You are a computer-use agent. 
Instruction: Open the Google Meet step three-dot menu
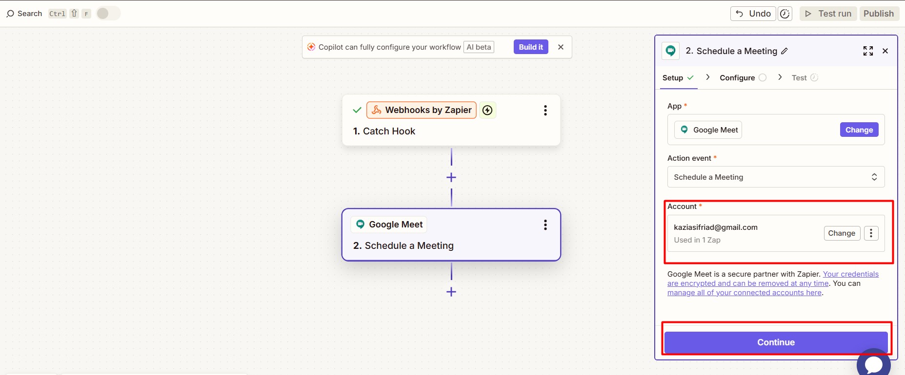[545, 225]
